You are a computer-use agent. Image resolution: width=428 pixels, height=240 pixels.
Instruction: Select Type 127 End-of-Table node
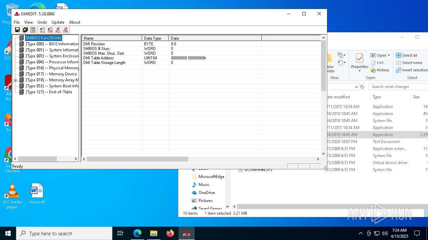(49, 92)
